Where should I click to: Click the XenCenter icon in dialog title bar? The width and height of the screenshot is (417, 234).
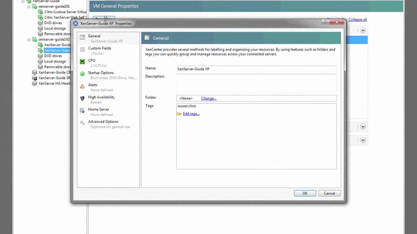click(x=76, y=23)
